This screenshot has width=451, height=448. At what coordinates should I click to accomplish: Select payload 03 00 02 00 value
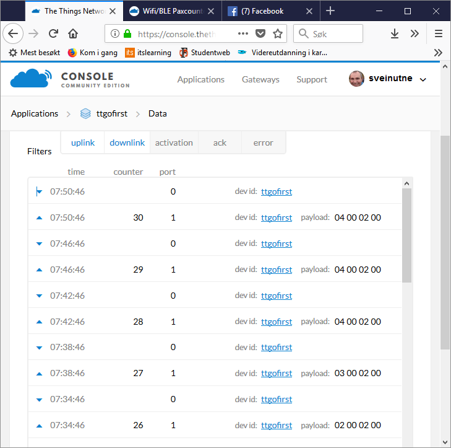pos(358,373)
